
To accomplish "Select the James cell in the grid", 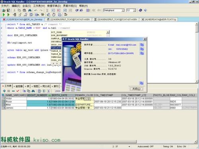I will pos(16,108).
